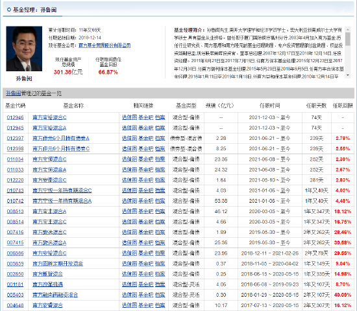Open fund code 005403
Screen dimensions: 357x311
tap(16, 295)
